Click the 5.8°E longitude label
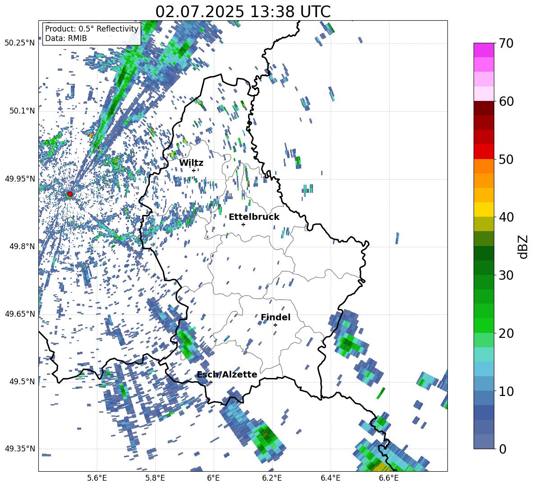534x487 pixels. (155, 478)
